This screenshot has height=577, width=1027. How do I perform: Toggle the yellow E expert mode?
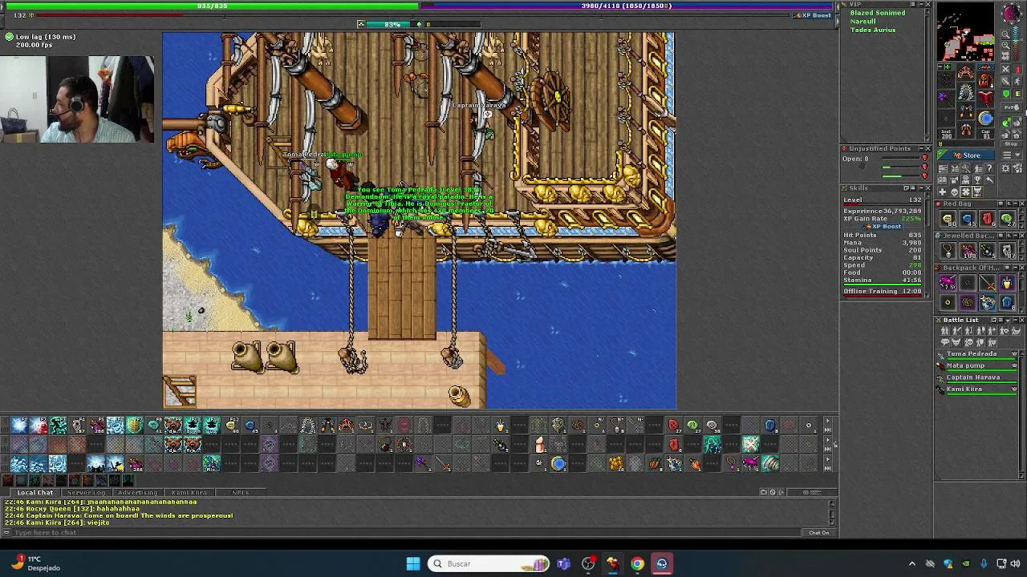1018,94
